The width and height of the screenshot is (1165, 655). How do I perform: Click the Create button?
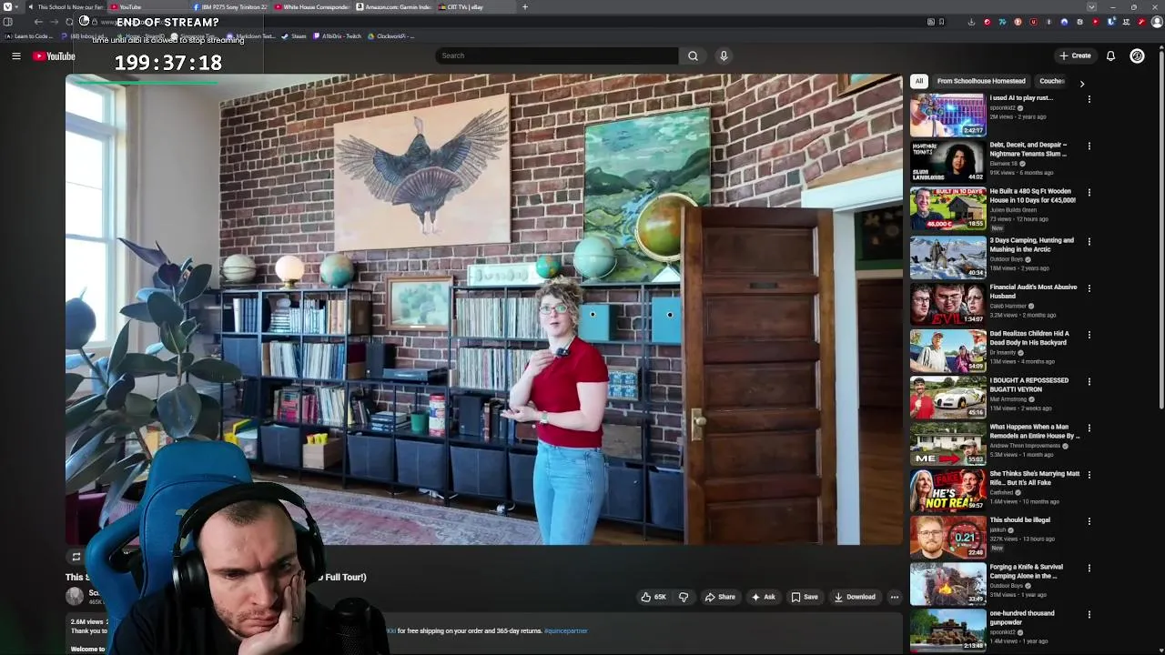(1075, 55)
